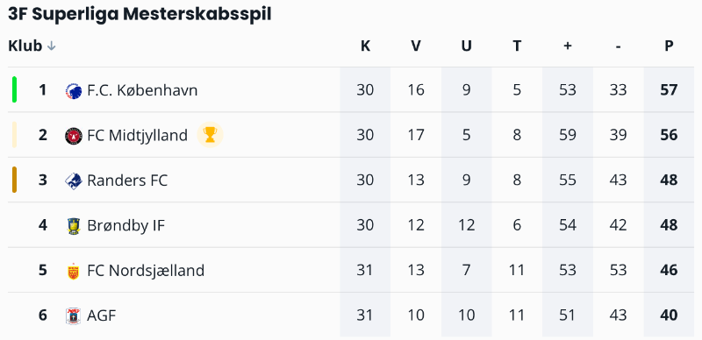Select the V wins column header
This screenshot has width=702, height=340.
click(416, 46)
